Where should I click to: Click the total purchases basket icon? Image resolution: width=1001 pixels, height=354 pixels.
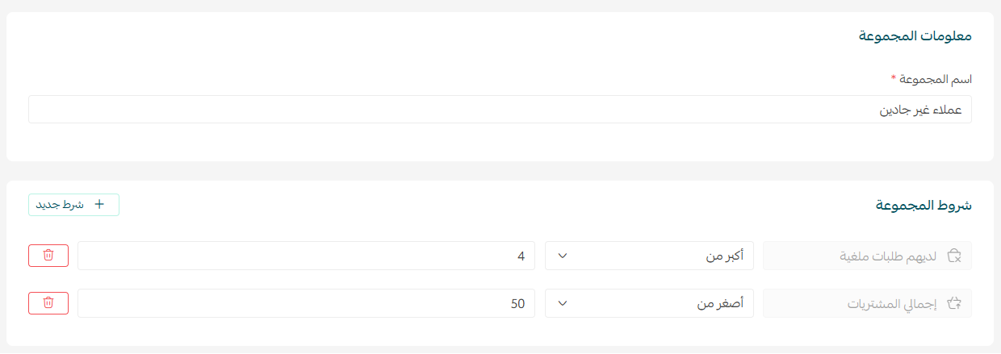(x=953, y=303)
